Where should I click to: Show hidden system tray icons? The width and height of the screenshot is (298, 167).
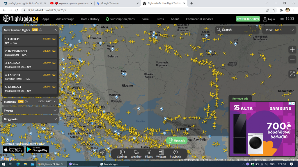coord(243,164)
